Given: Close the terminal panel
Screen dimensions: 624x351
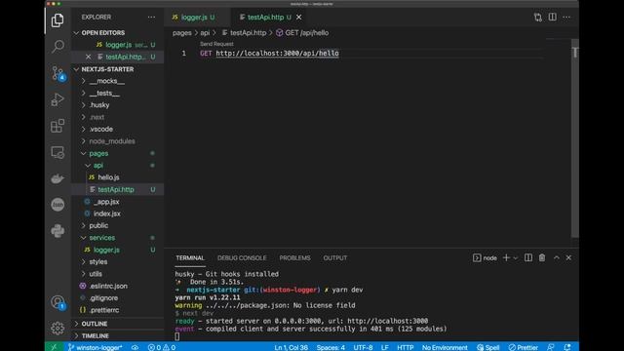Looking at the screenshot, I should (x=568, y=257).
